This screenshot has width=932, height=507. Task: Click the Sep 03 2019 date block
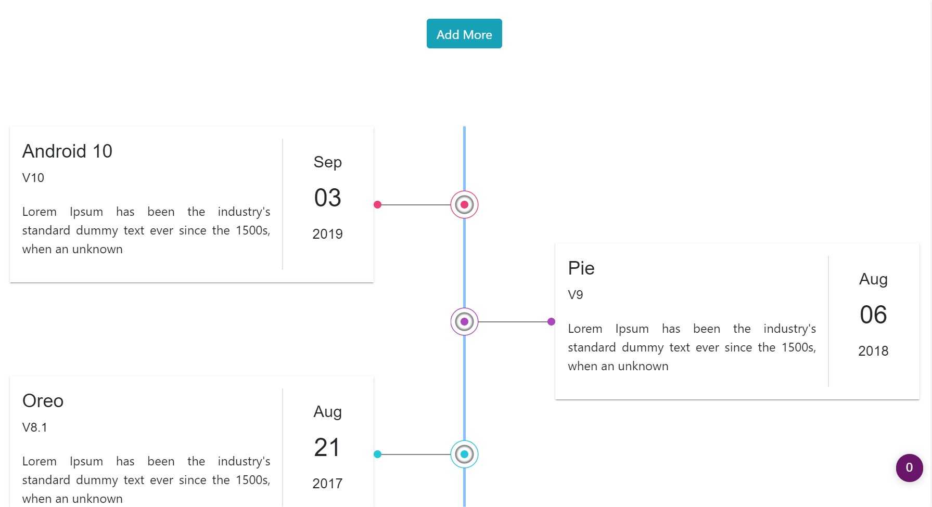point(327,198)
